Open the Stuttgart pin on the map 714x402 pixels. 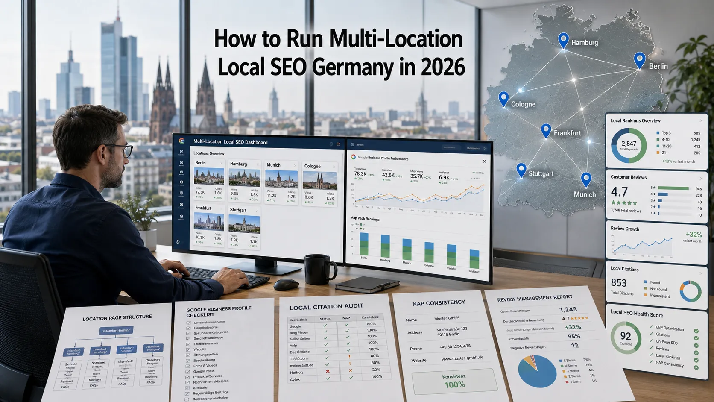coord(521,170)
